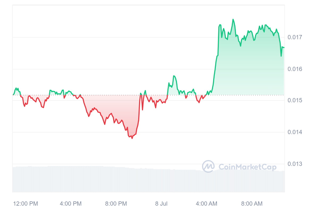This screenshot has width=319, height=212.
Task: Select the 8:00 AM time axis label
Action: [252, 204]
